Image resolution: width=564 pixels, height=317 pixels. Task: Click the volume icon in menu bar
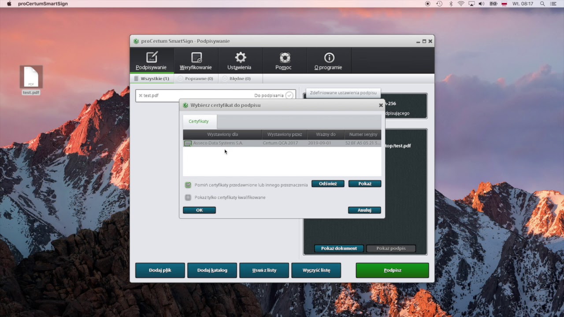pyautogui.click(x=481, y=4)
